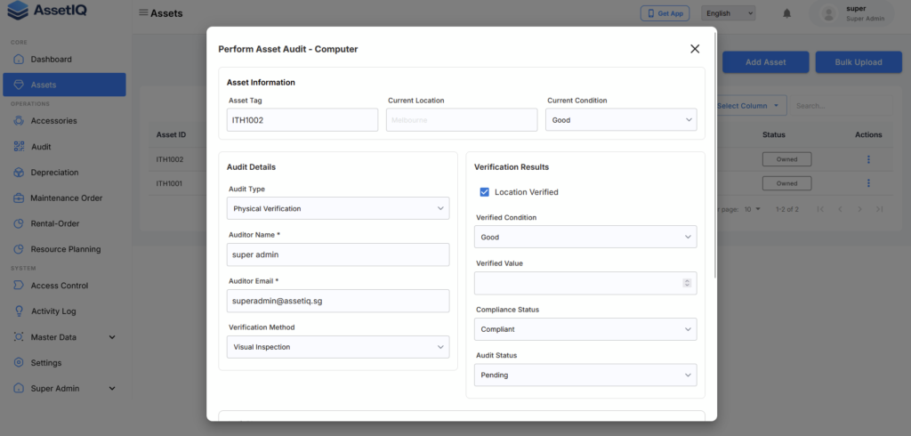Open the Compliance Status dropdown

coord(585,329)
